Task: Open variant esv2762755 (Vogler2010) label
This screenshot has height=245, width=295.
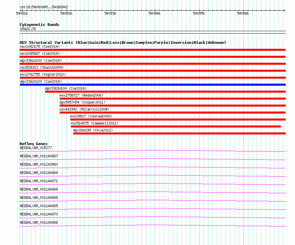Action: point(43,74)
